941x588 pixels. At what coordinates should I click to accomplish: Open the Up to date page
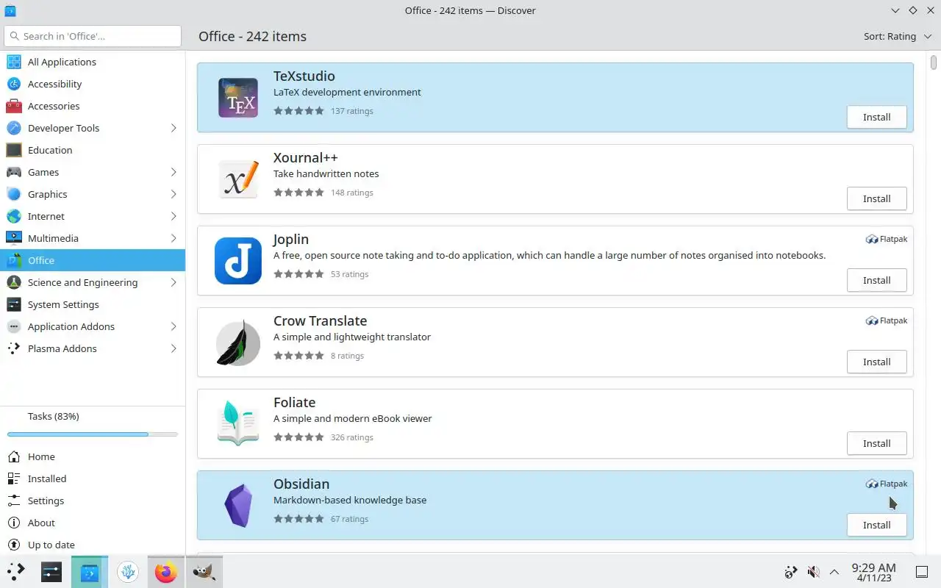point(93,545)
